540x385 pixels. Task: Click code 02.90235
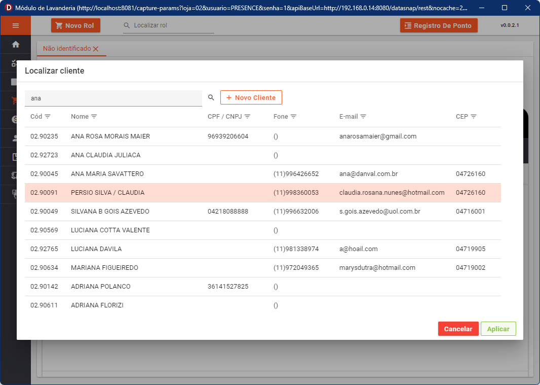(x=44, y=136)
